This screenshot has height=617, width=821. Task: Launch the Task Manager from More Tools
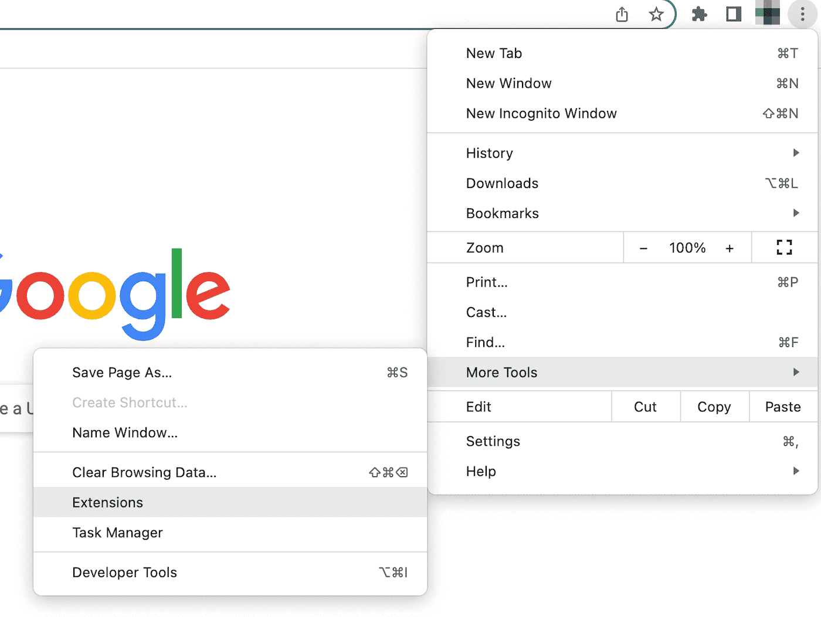[117, 533]
